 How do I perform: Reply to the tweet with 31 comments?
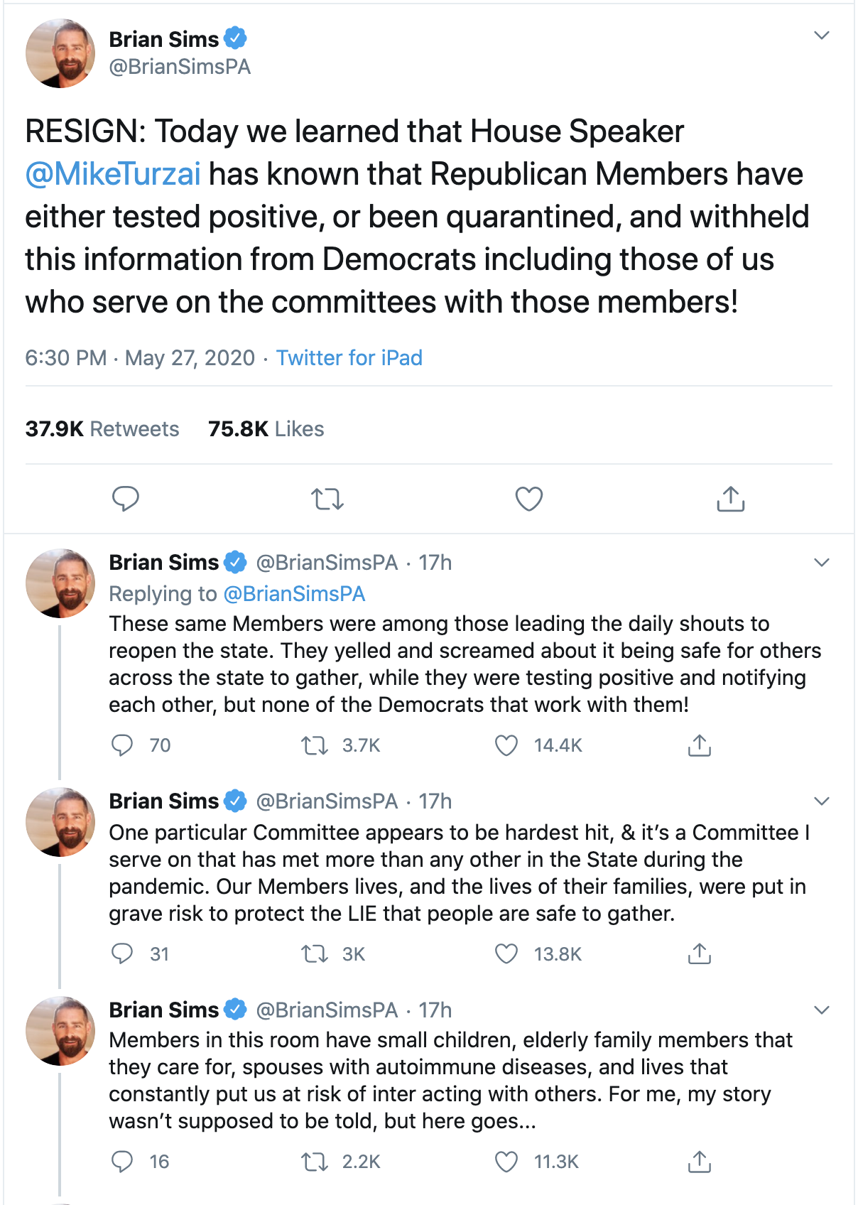[x=123, y=953]
